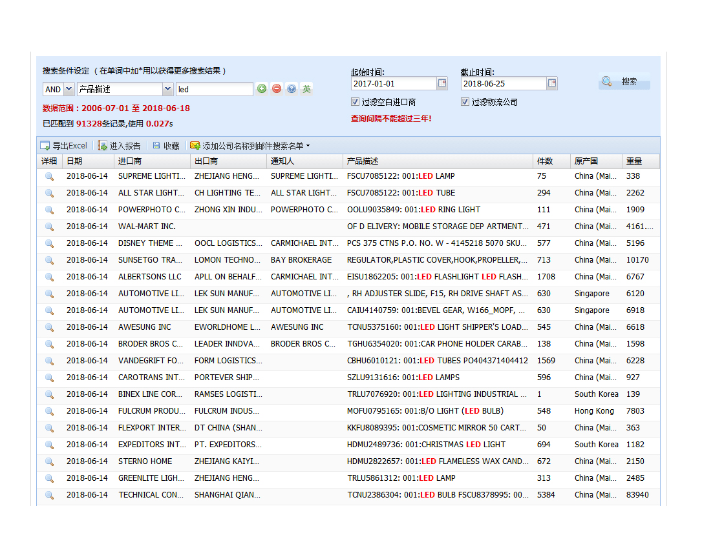Image resolution: width=702 pixels, height=555 pixels.
Task: Click 收藏 toolbar button
Action: pyautogui.click(x=165, y=146)
